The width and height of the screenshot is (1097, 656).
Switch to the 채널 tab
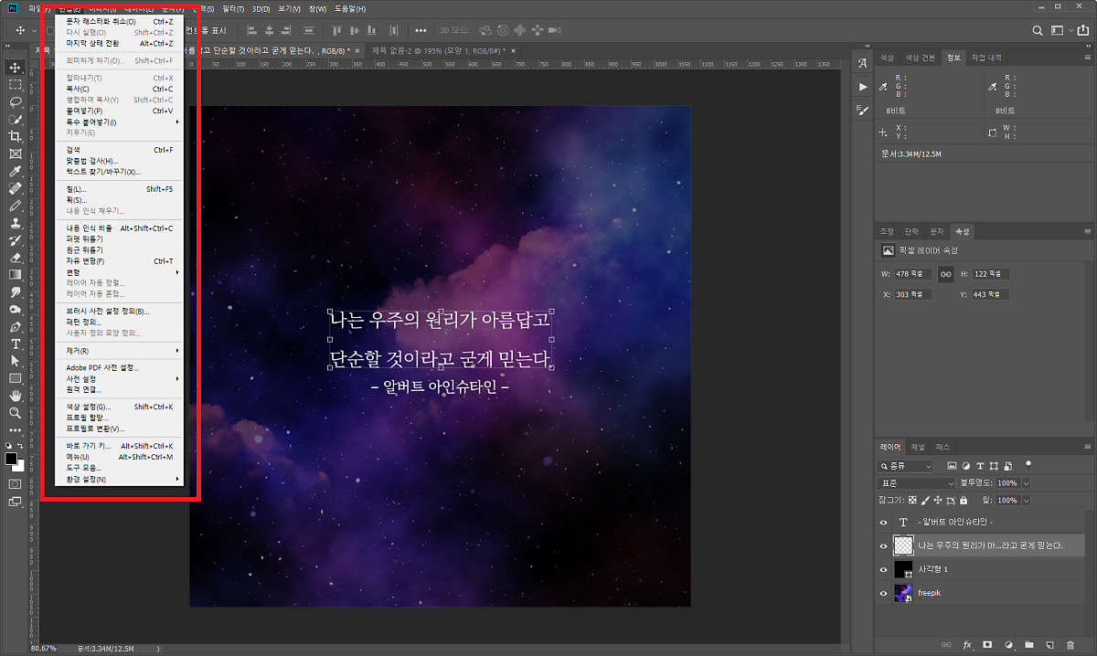(918, 447)
